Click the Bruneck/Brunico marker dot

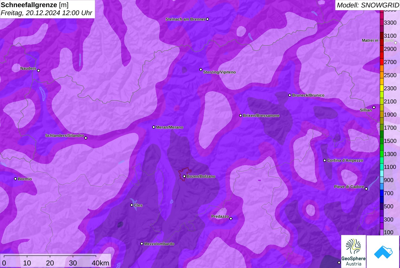click(290, 95)
